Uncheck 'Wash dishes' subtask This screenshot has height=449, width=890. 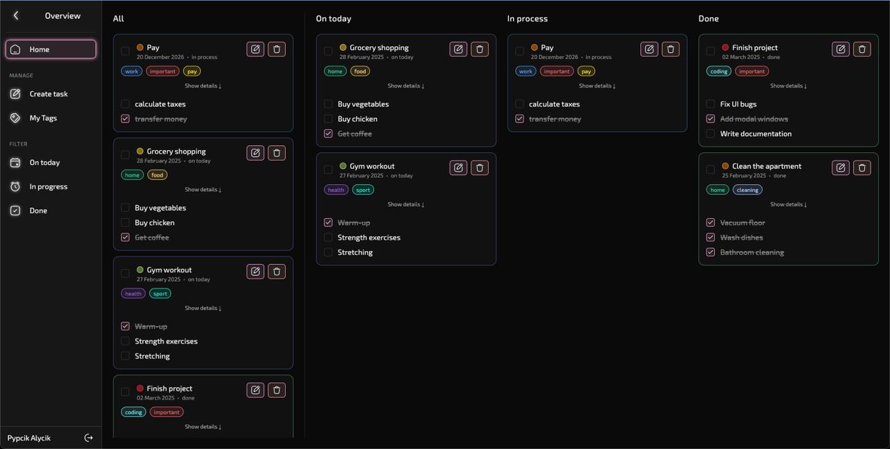point(711,238)
